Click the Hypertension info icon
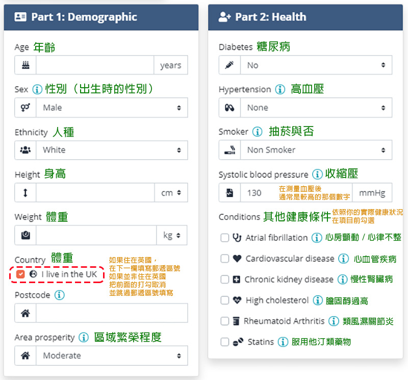The width and height of the screenshot is (408, 380). 280,89
